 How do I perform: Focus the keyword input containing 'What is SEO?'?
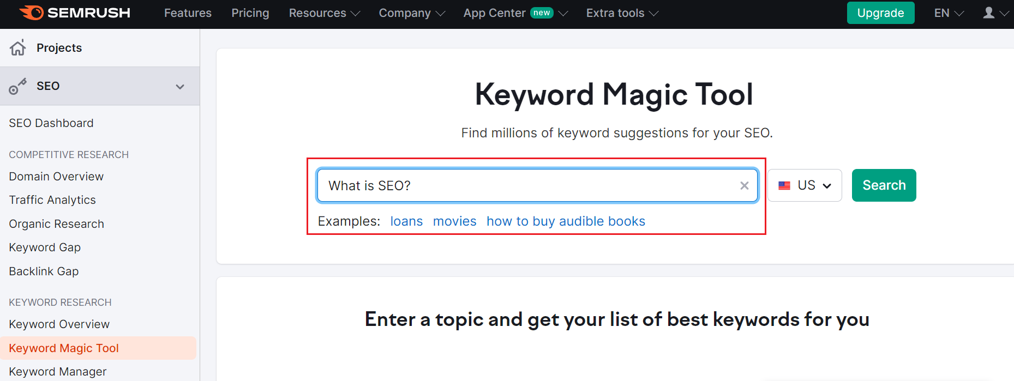coord(537,186)
